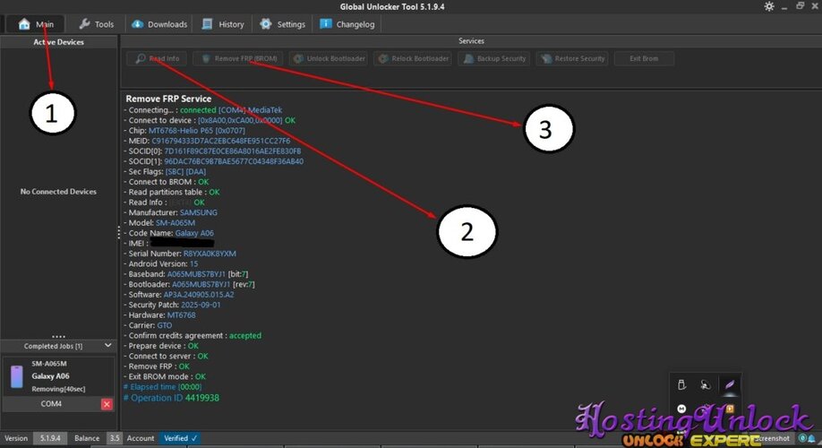This screenshot has height=448, width=822.
Task: Click the Tools wrench icon
Action: (84, 24)
